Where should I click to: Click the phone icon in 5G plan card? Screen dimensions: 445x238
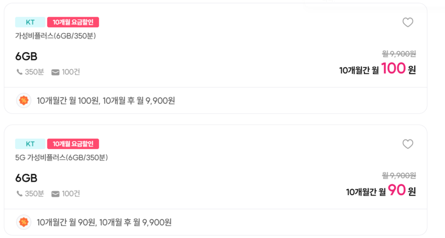19,194
